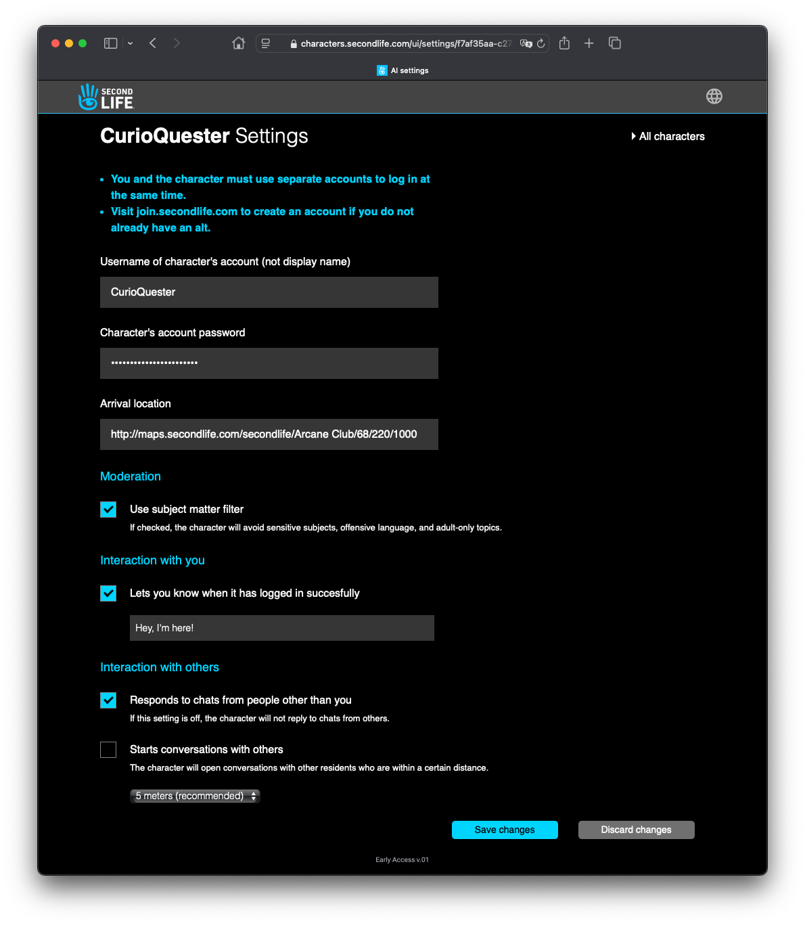Open the Share menu icon
The height and width of the screenshot is (925, 805).
point(564,43)
